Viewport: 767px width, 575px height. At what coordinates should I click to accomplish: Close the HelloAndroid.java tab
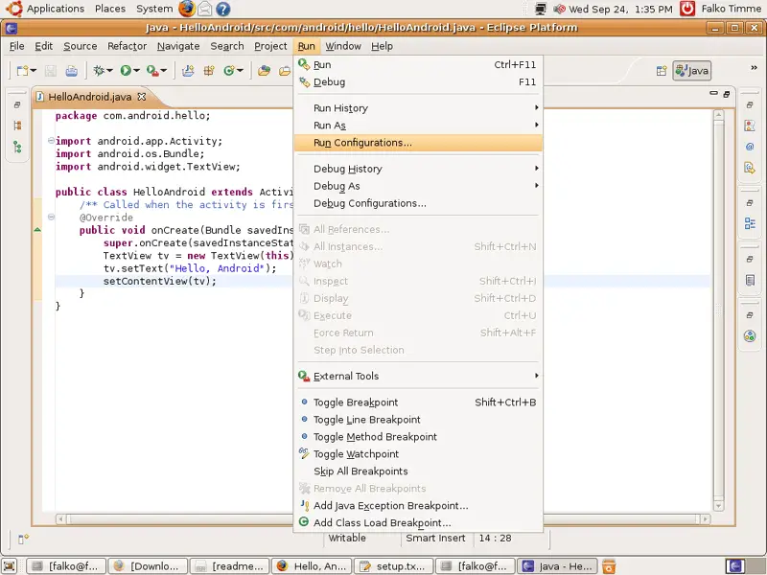point(142,97)
